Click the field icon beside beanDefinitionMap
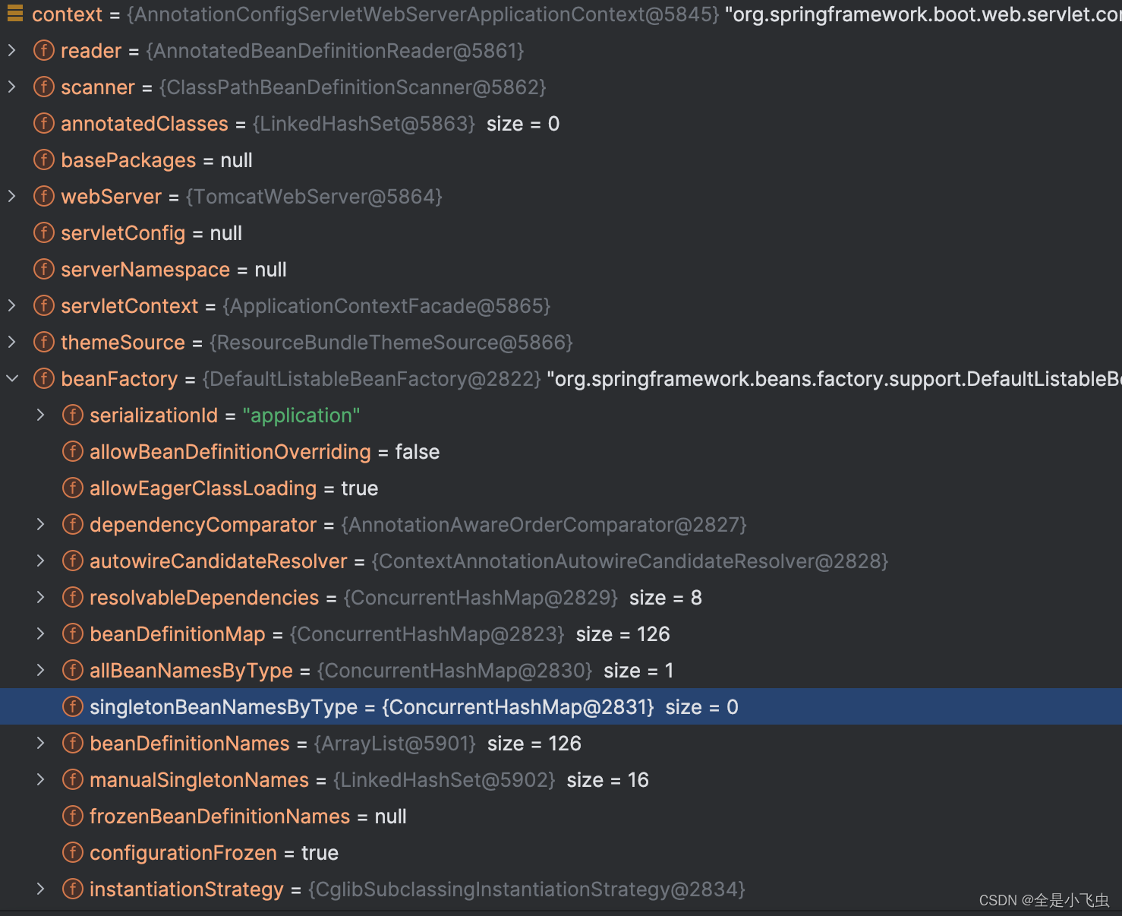Viewport: 1122px width, 916px height. 73,633
